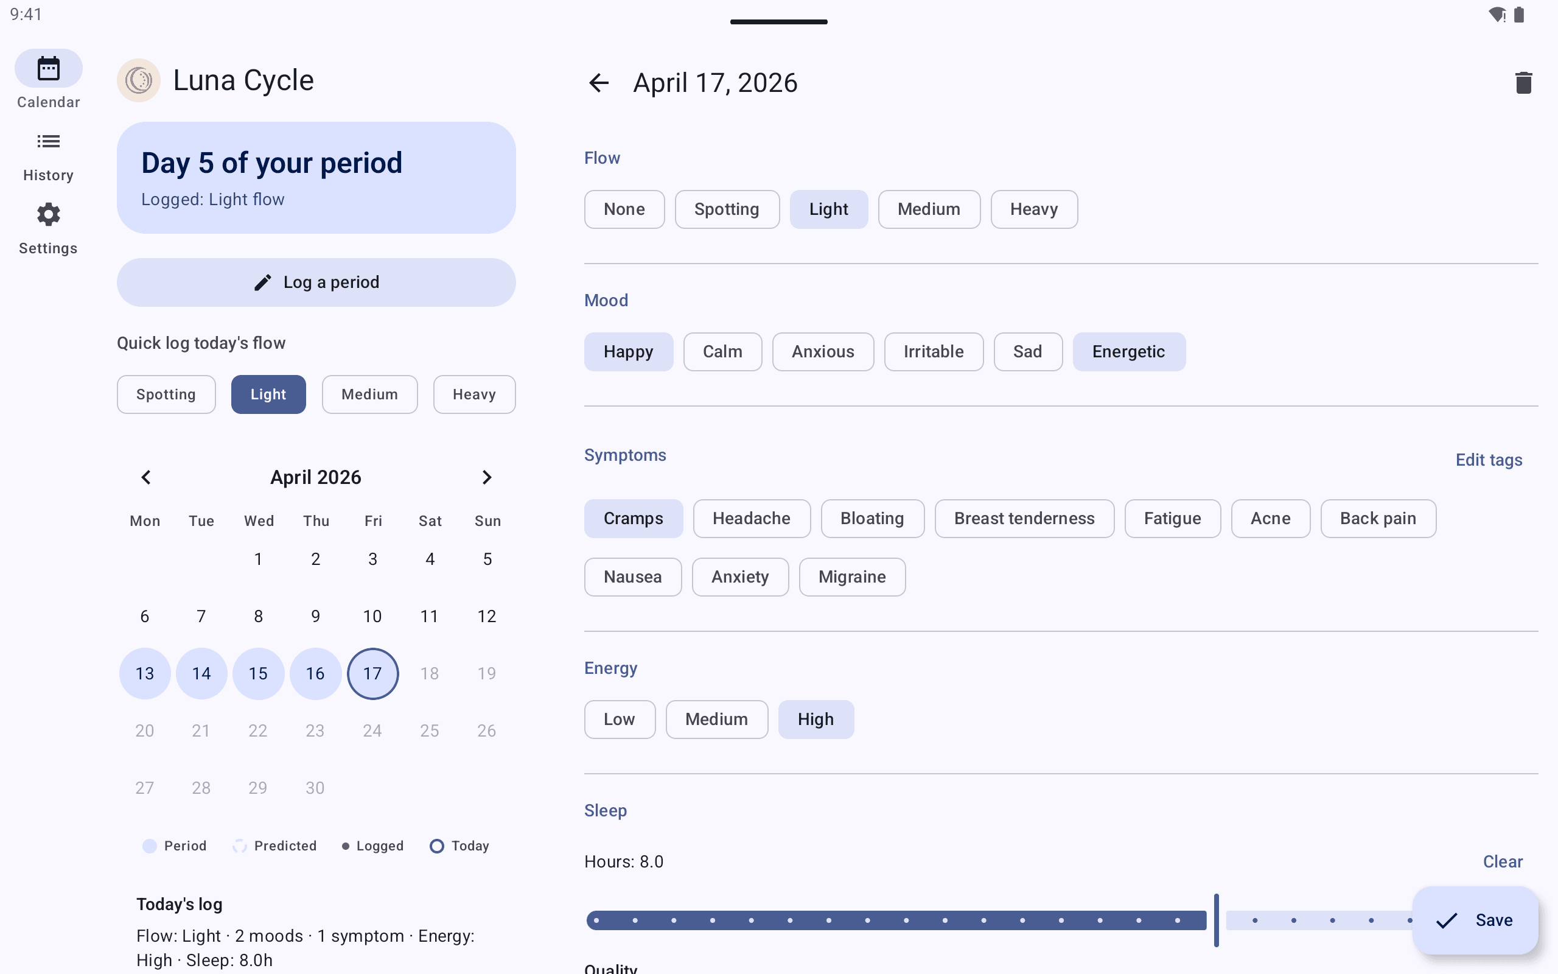Click the battery icon in the status bar
Viewport: 1558px width, 974px height.
[x=1520, y=13]
